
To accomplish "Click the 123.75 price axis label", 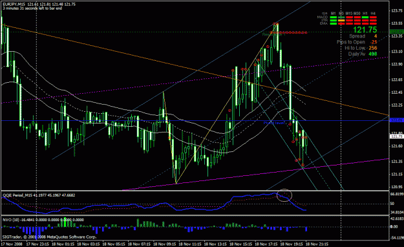I will click(397, 10).
